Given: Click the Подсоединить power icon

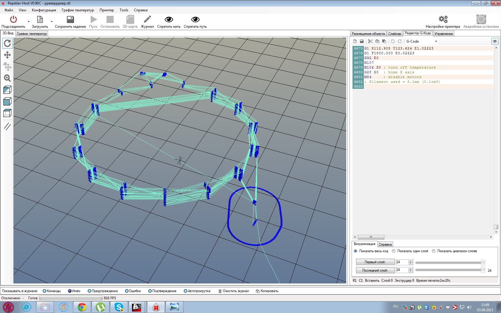Looking at the screenshot, I should [x=13, y=20].
